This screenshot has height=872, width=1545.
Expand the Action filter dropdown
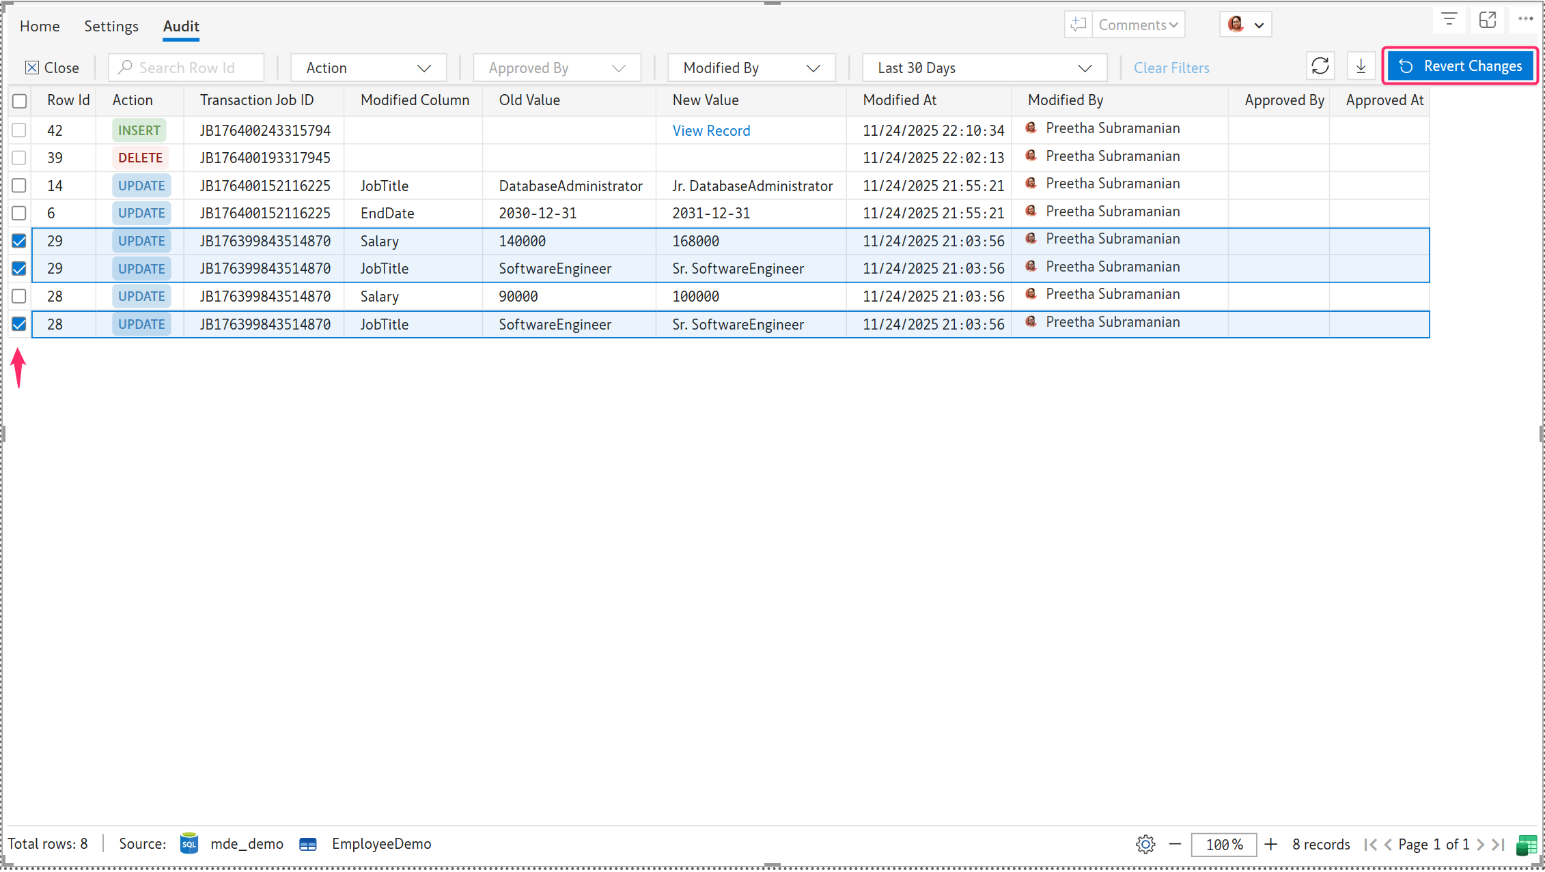pos(368,68)
